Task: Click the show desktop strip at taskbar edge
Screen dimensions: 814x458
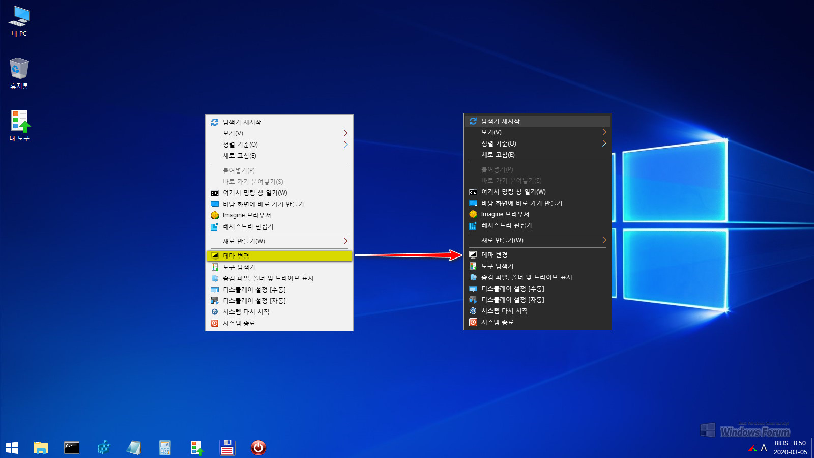Action: pos(812,448)
